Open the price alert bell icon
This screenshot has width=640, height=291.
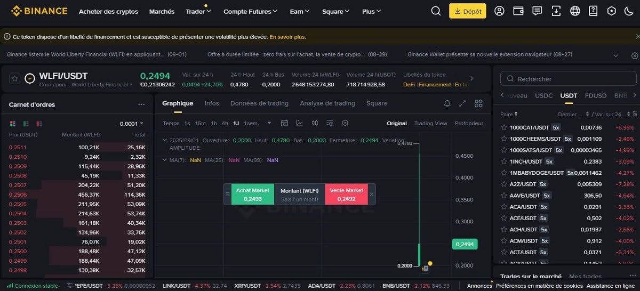pos(447,103)
